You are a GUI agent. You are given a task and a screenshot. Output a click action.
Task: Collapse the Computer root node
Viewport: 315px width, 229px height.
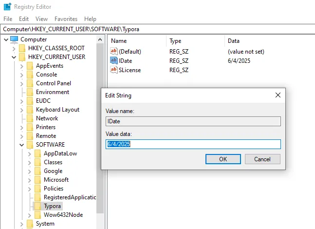tap(6, 39)
